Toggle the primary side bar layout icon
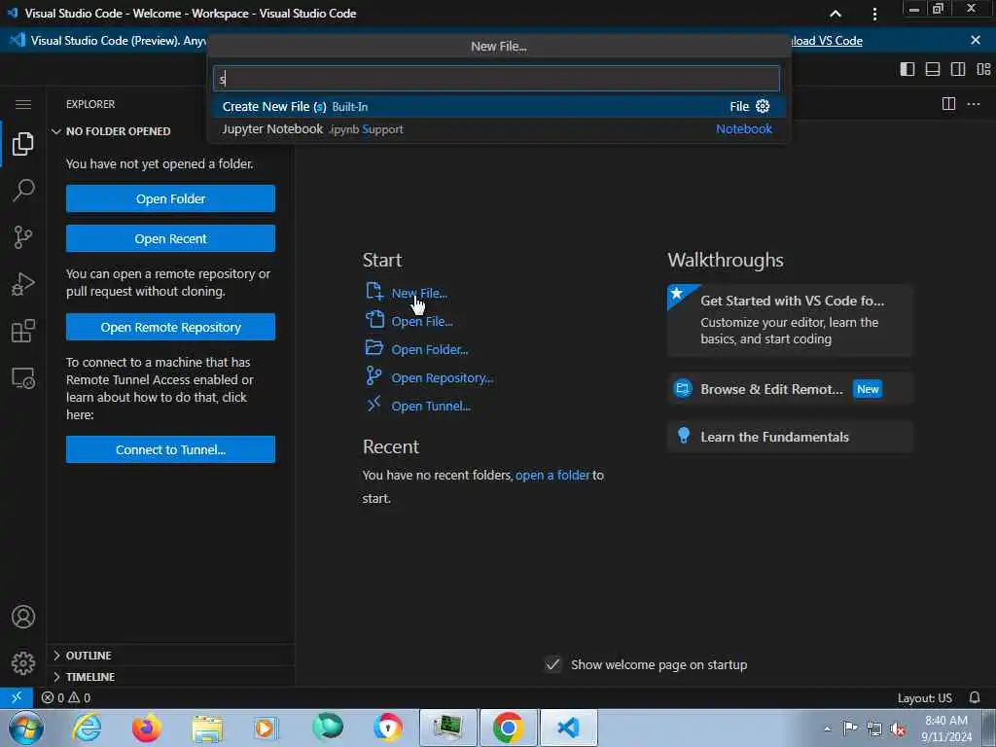 [907, 69]
